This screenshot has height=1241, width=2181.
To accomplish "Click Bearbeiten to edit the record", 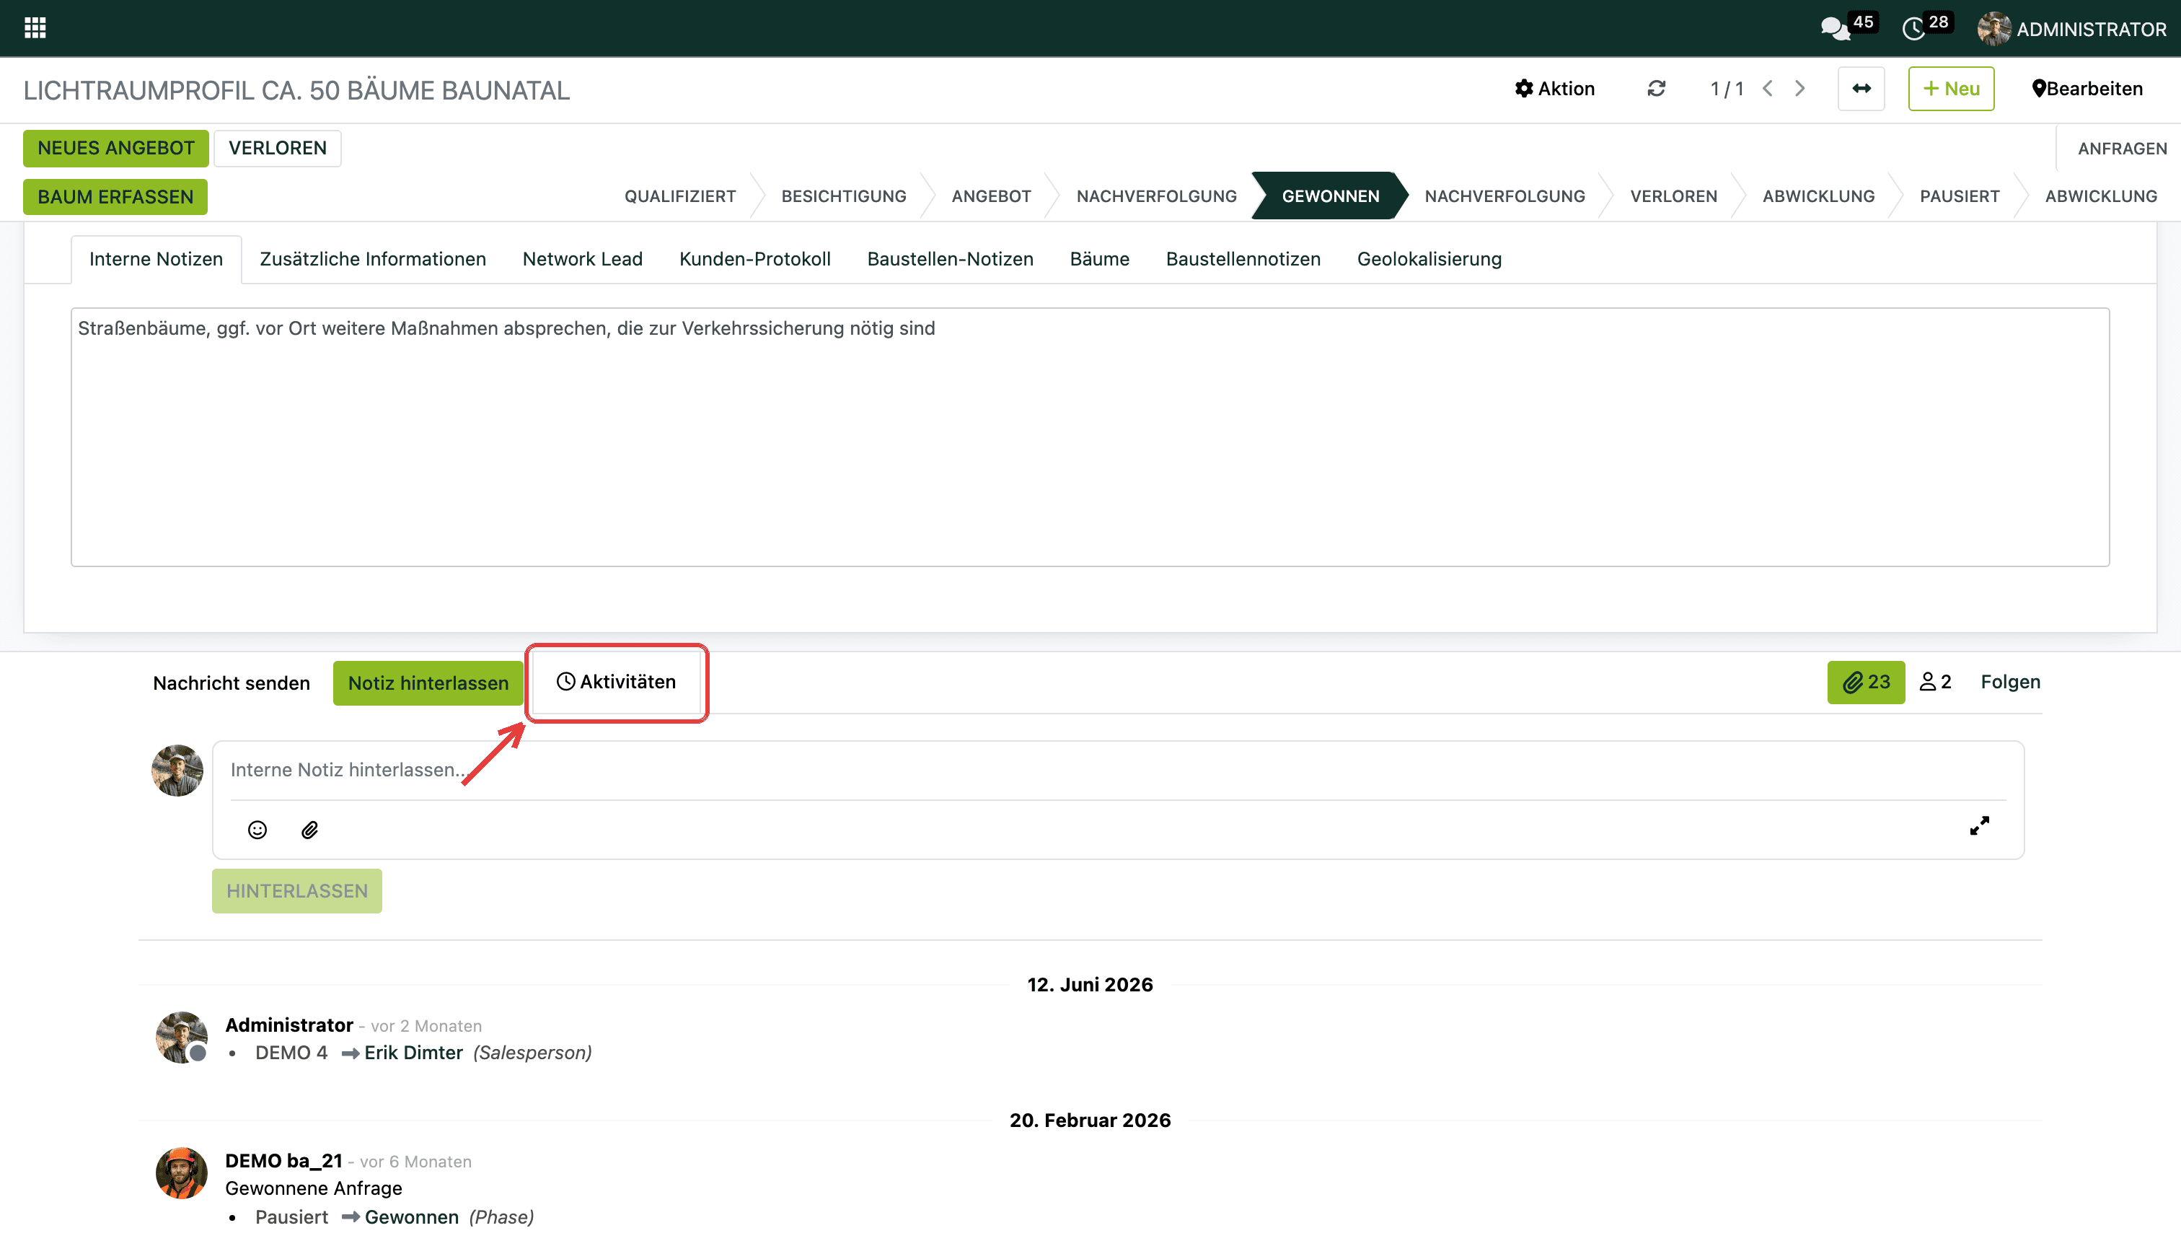I will pyautogui.click(x=2087, y=89).
